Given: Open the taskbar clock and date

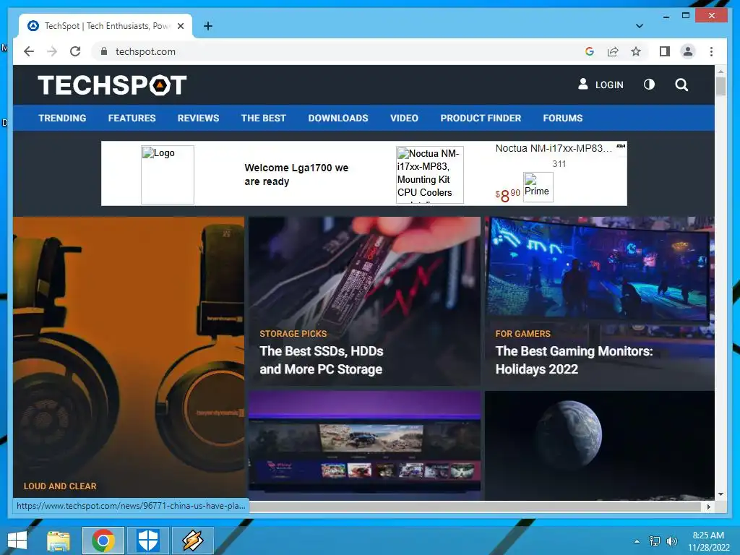Looking at the screenshot, I should pyautogui.click(x=708, y=541).
